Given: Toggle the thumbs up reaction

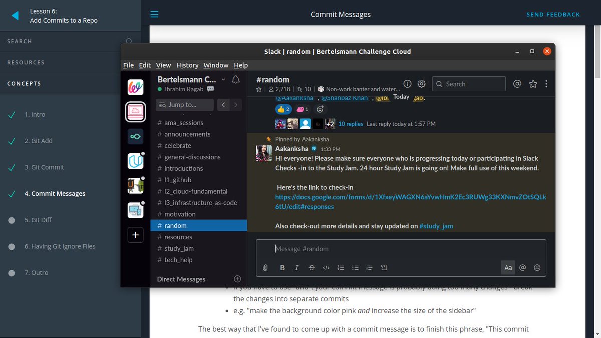Looking at the screenshot, I should click(x=283, y=109).
